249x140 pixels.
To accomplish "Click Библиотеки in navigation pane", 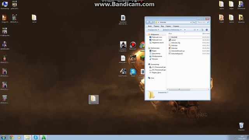I will tap(155, 48).
